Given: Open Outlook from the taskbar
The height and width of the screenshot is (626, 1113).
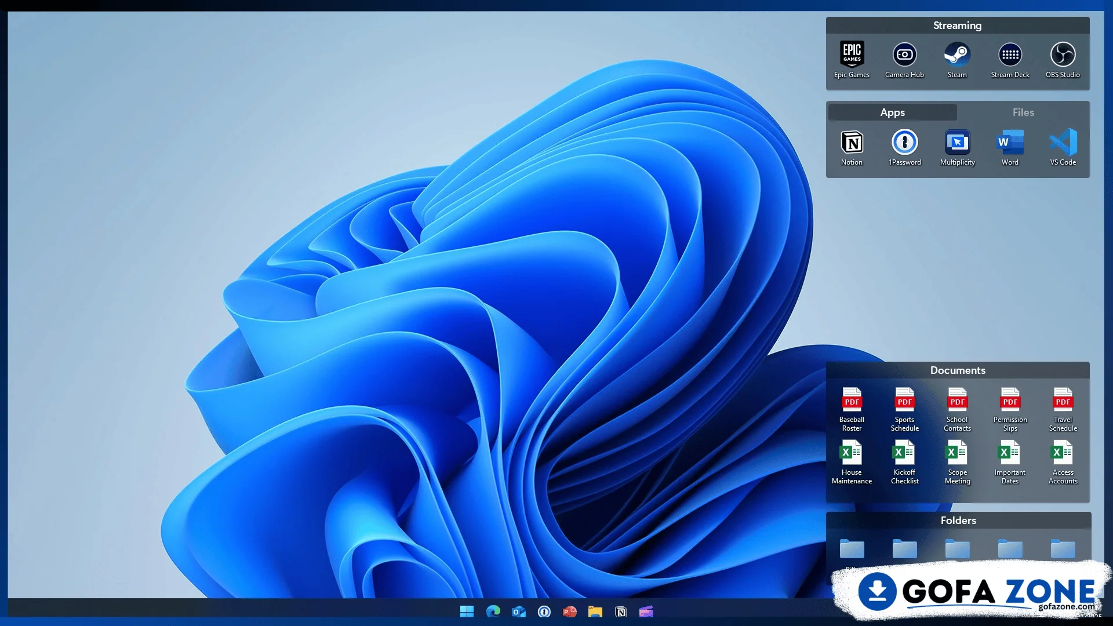Looking at the screenshot, I should (518, 612).
